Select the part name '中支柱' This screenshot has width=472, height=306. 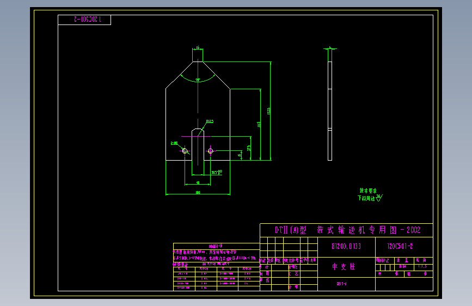point(344,267)
